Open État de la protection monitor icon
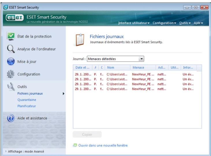This screenshot has height=156, width=211. [11, 36]
